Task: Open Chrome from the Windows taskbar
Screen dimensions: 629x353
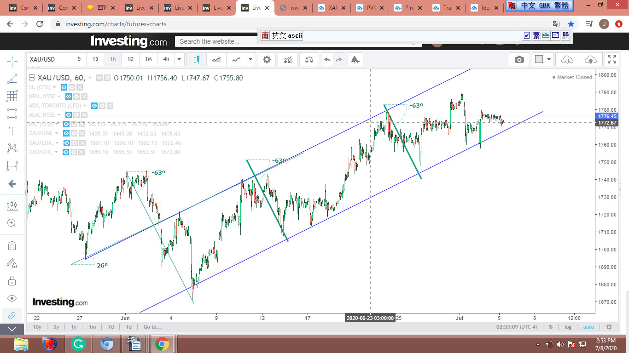Action: coord(162,344)
